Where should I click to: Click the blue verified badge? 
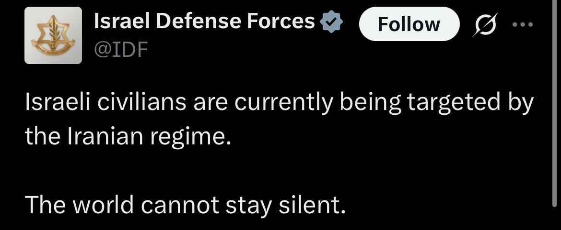(x=330, y=22)
